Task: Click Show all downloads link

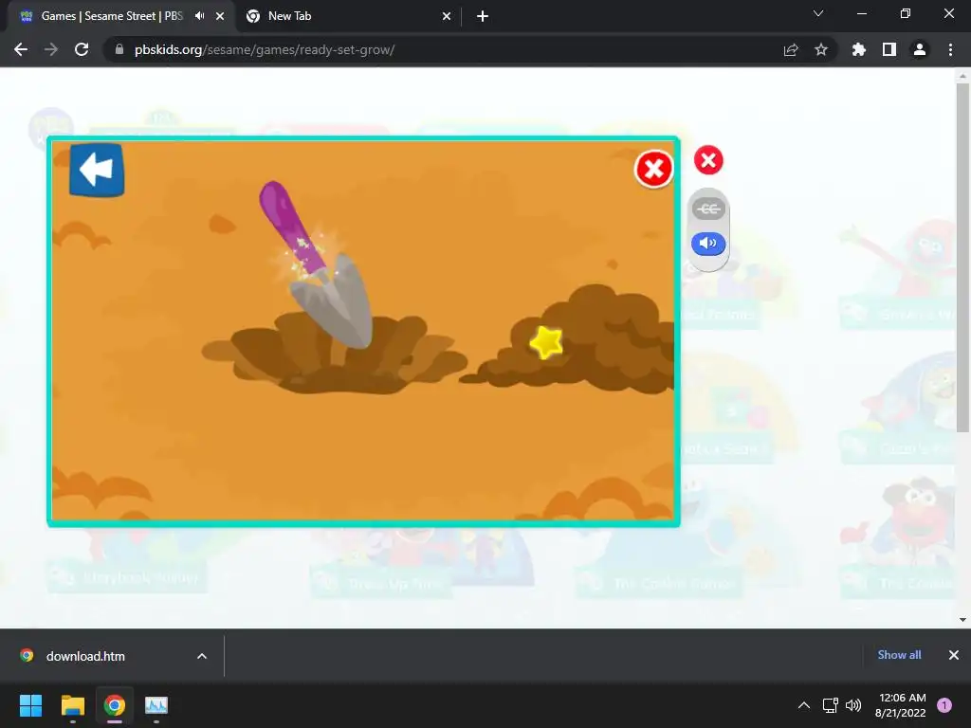Action: pyautogui.click(x=899, y=655)
